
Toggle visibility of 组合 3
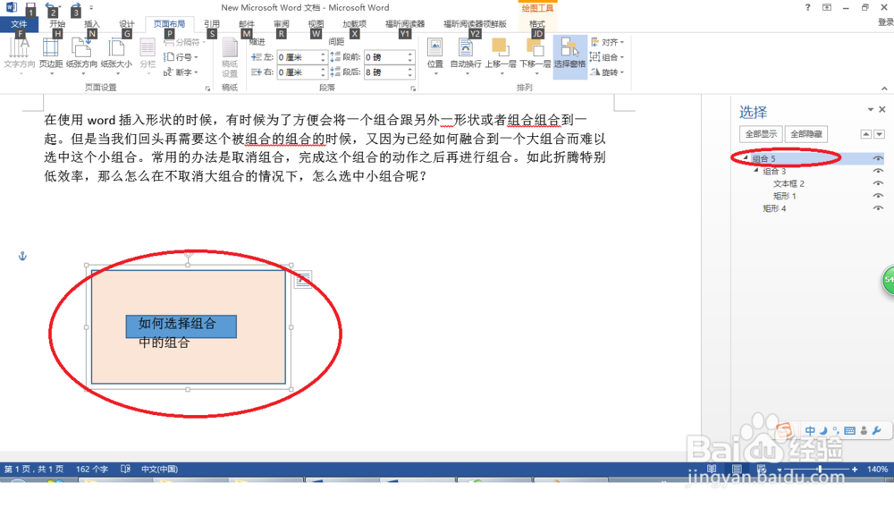pyautogui.click(x=878, y=171)
